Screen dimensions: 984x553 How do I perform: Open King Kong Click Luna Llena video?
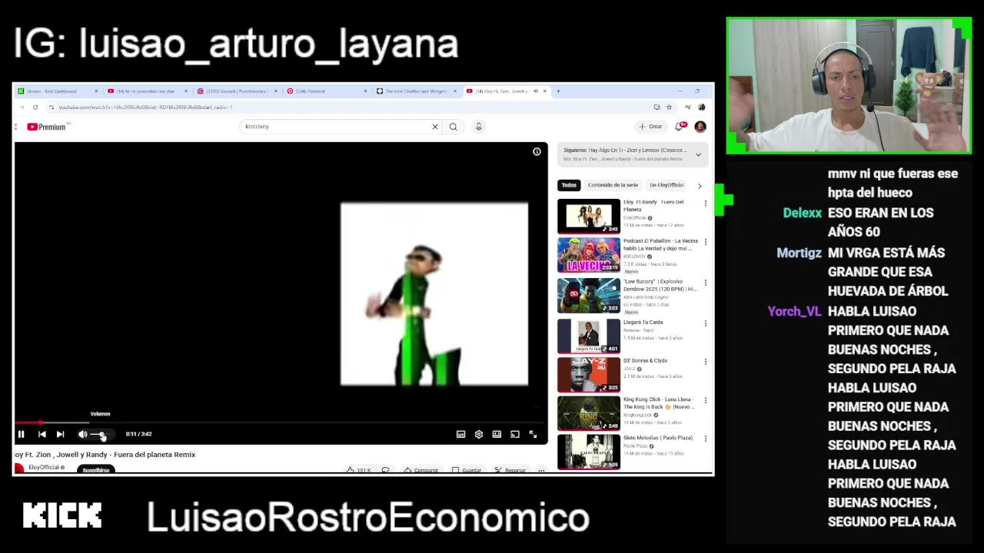(589, 413)
